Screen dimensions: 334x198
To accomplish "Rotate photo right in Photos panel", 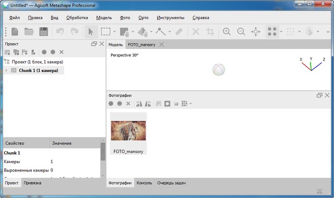I will (148, 104).
